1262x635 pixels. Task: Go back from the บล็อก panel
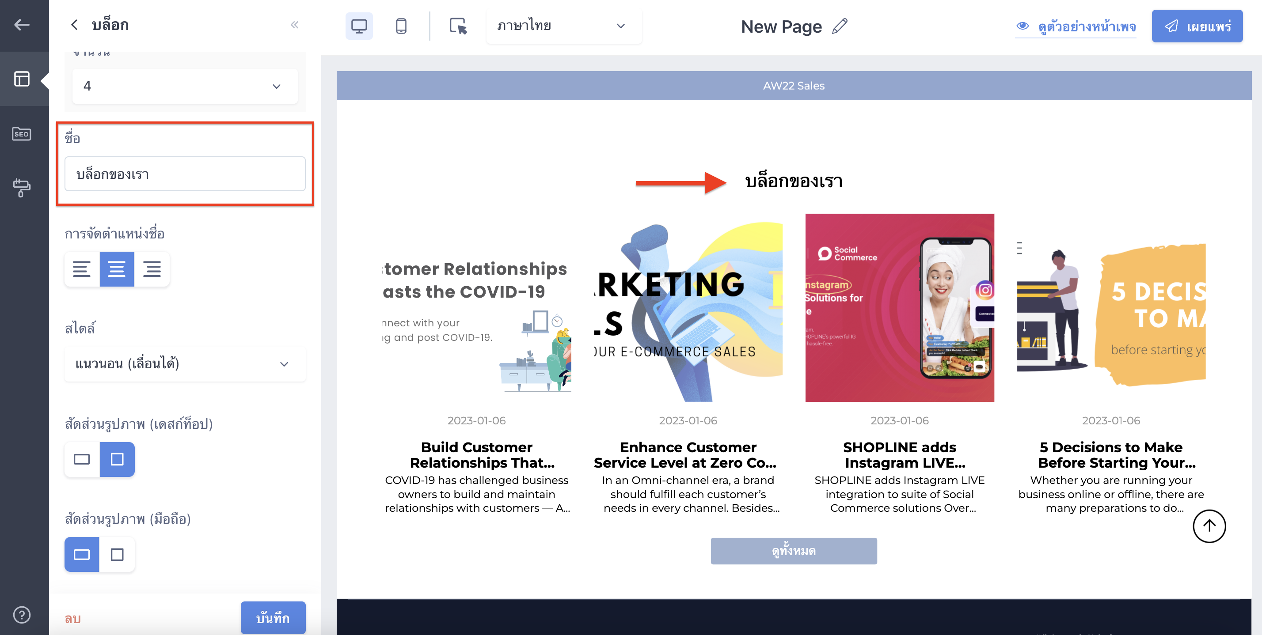coord(74,25)
